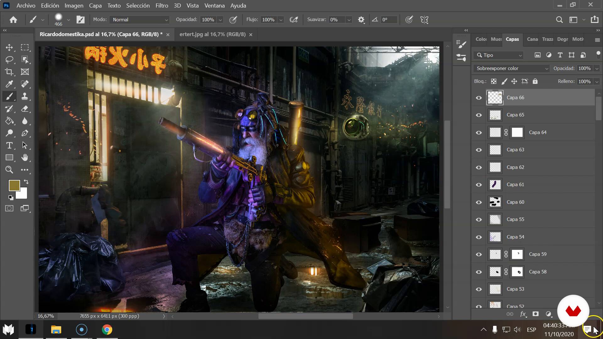Expand the Sobreexponer color blend mode
Image resolution: width=603 pixels, height=339 pixels.
(511, 68)
